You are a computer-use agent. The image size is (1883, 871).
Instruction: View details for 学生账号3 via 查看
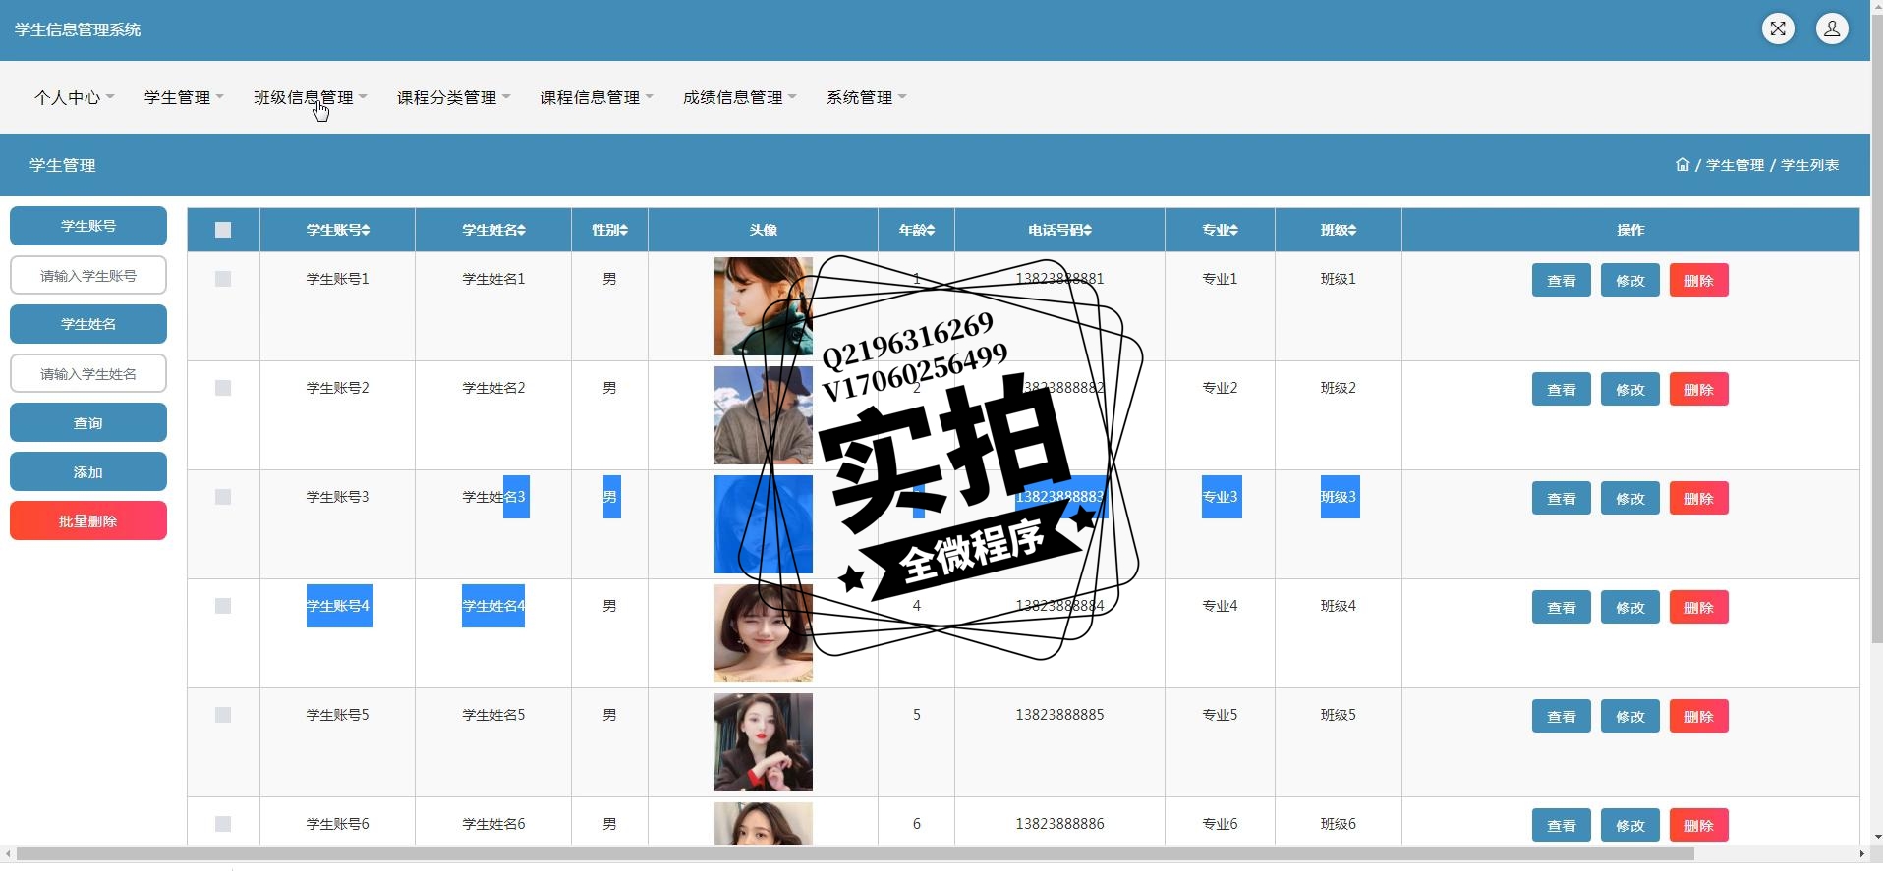click(1562, 498)
